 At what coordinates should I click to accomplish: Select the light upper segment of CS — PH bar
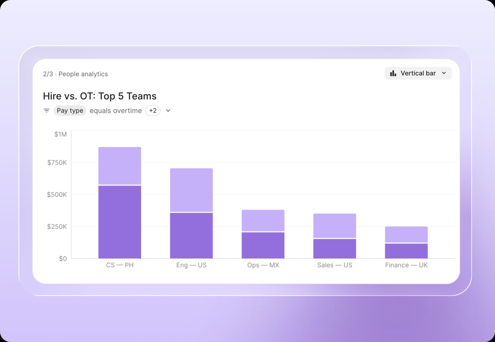coord(120,166)
